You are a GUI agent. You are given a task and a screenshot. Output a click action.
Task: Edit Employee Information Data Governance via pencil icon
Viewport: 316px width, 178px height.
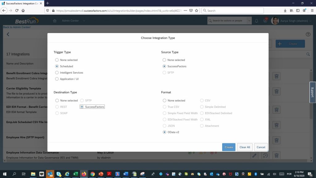254,155
